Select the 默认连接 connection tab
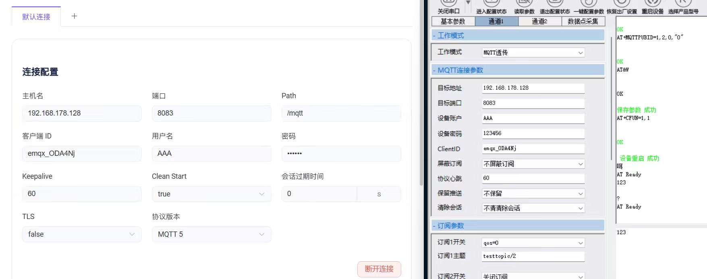The height and width of the screenshot is (279, 707). (x=36, y=17)
